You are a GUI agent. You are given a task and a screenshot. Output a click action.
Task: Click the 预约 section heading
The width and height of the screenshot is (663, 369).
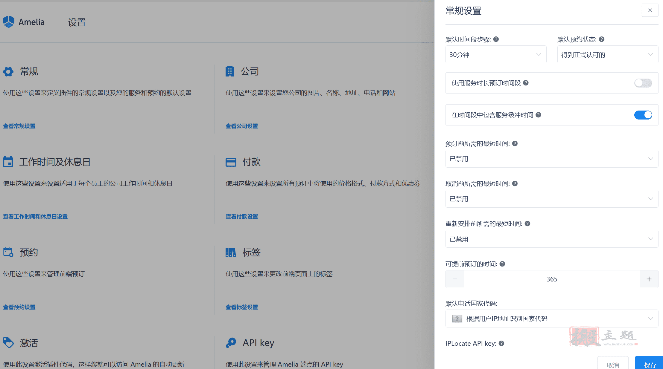tap(29, 252)
